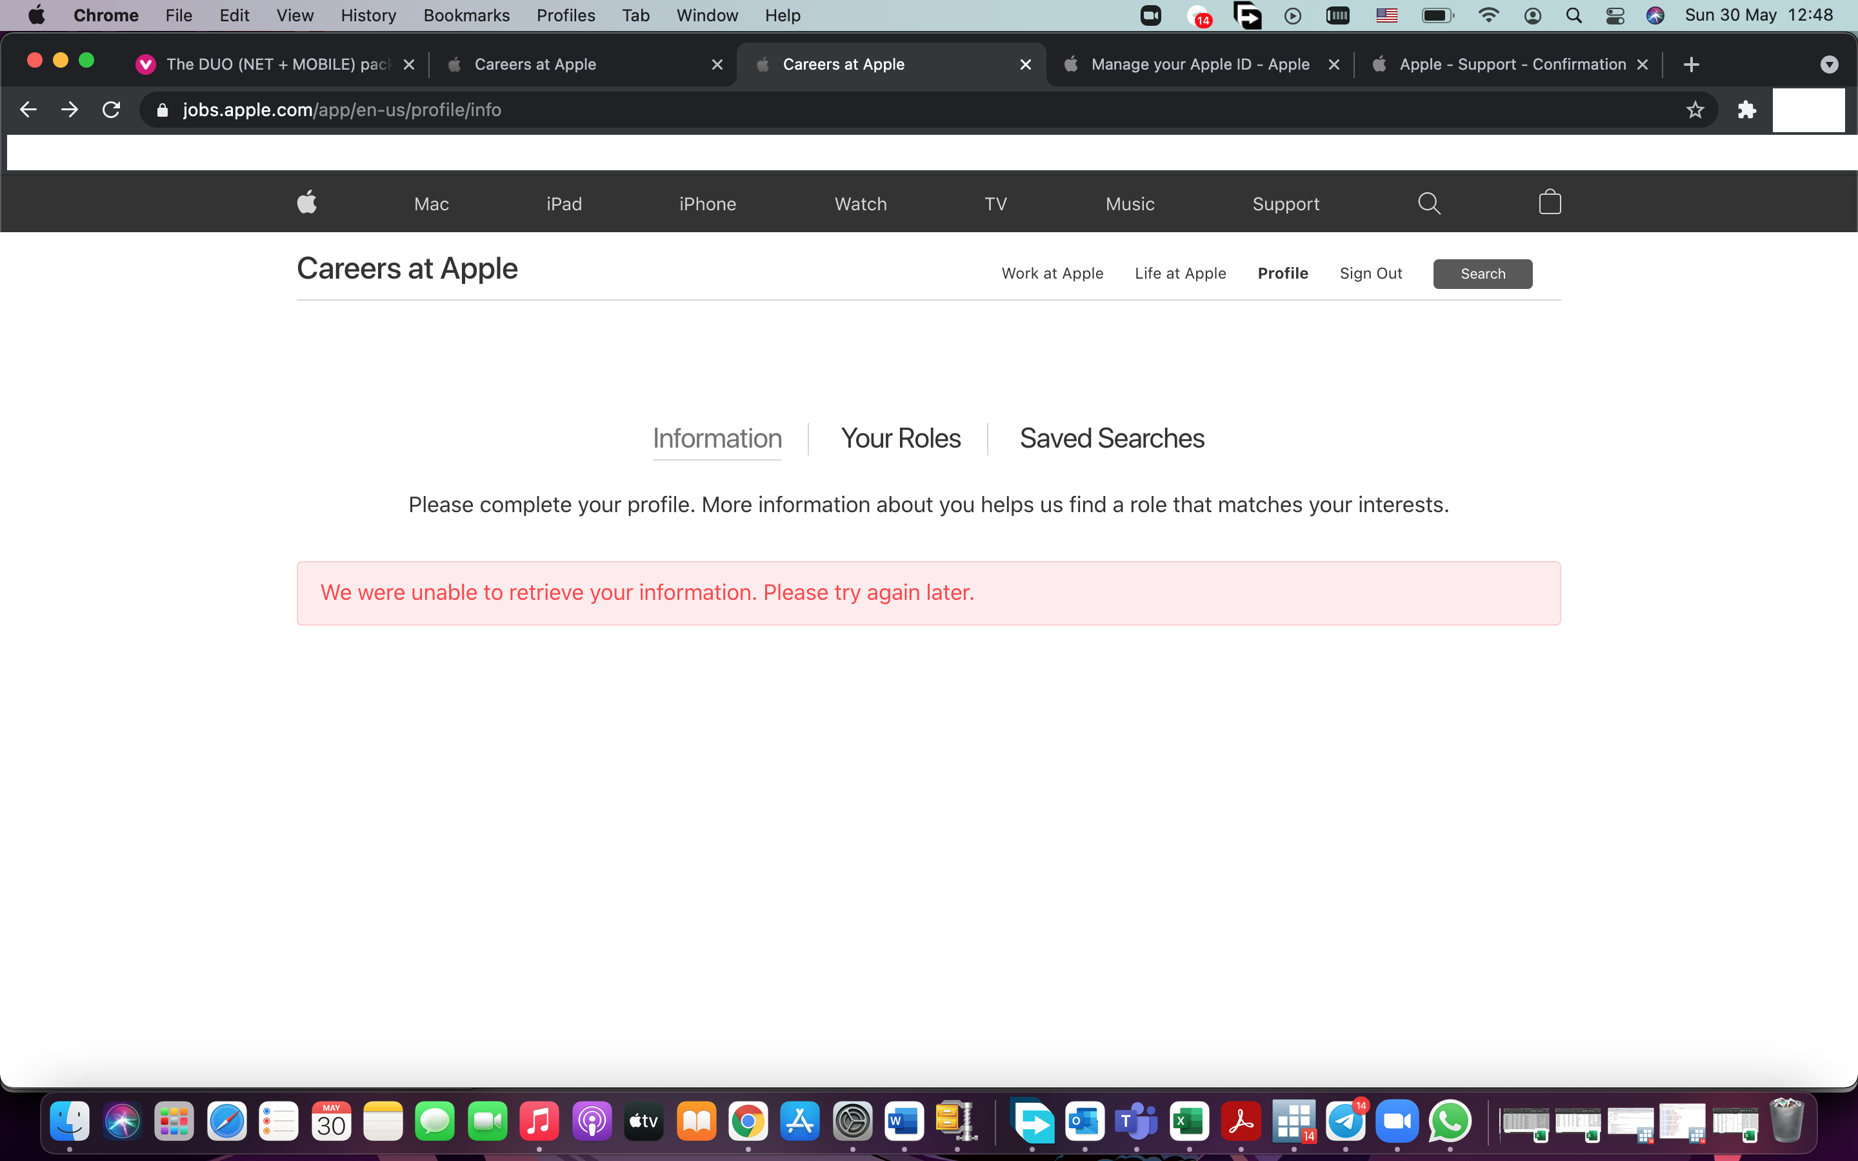Image resolution: width=1858 pixels, height=1161 pixels.
Task: Open the shopping bag icon
Action: tap(1550, 203)
